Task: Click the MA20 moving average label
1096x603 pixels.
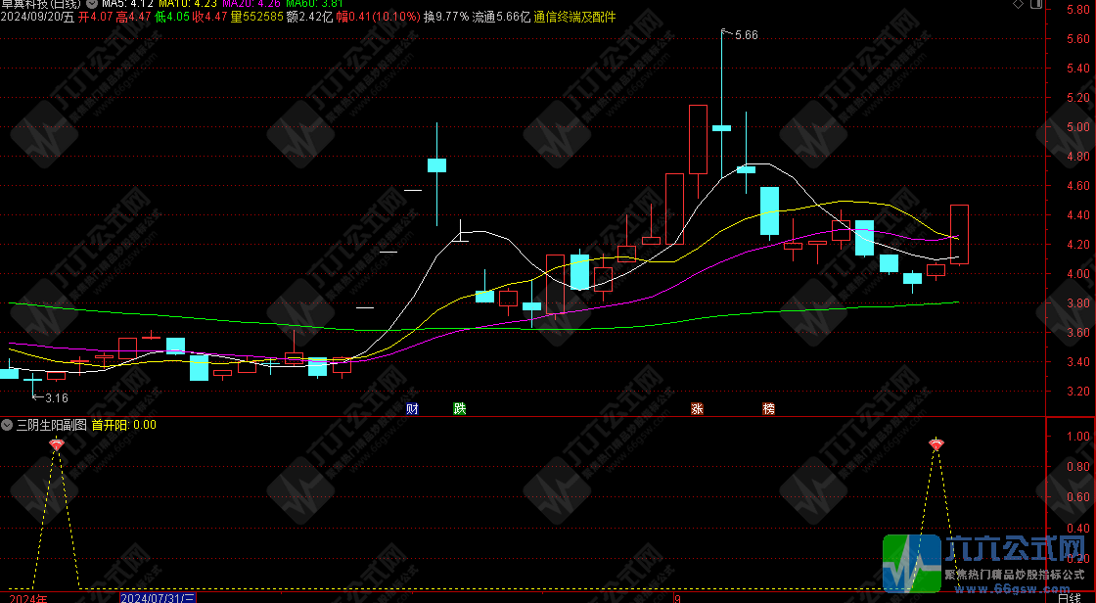Action: (250, 4)
